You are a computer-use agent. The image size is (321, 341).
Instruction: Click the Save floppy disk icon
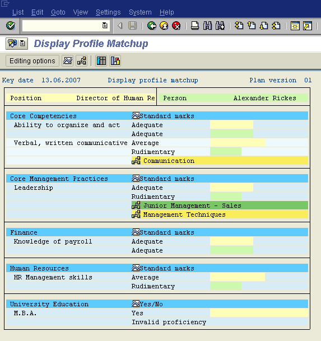(132, 26)
